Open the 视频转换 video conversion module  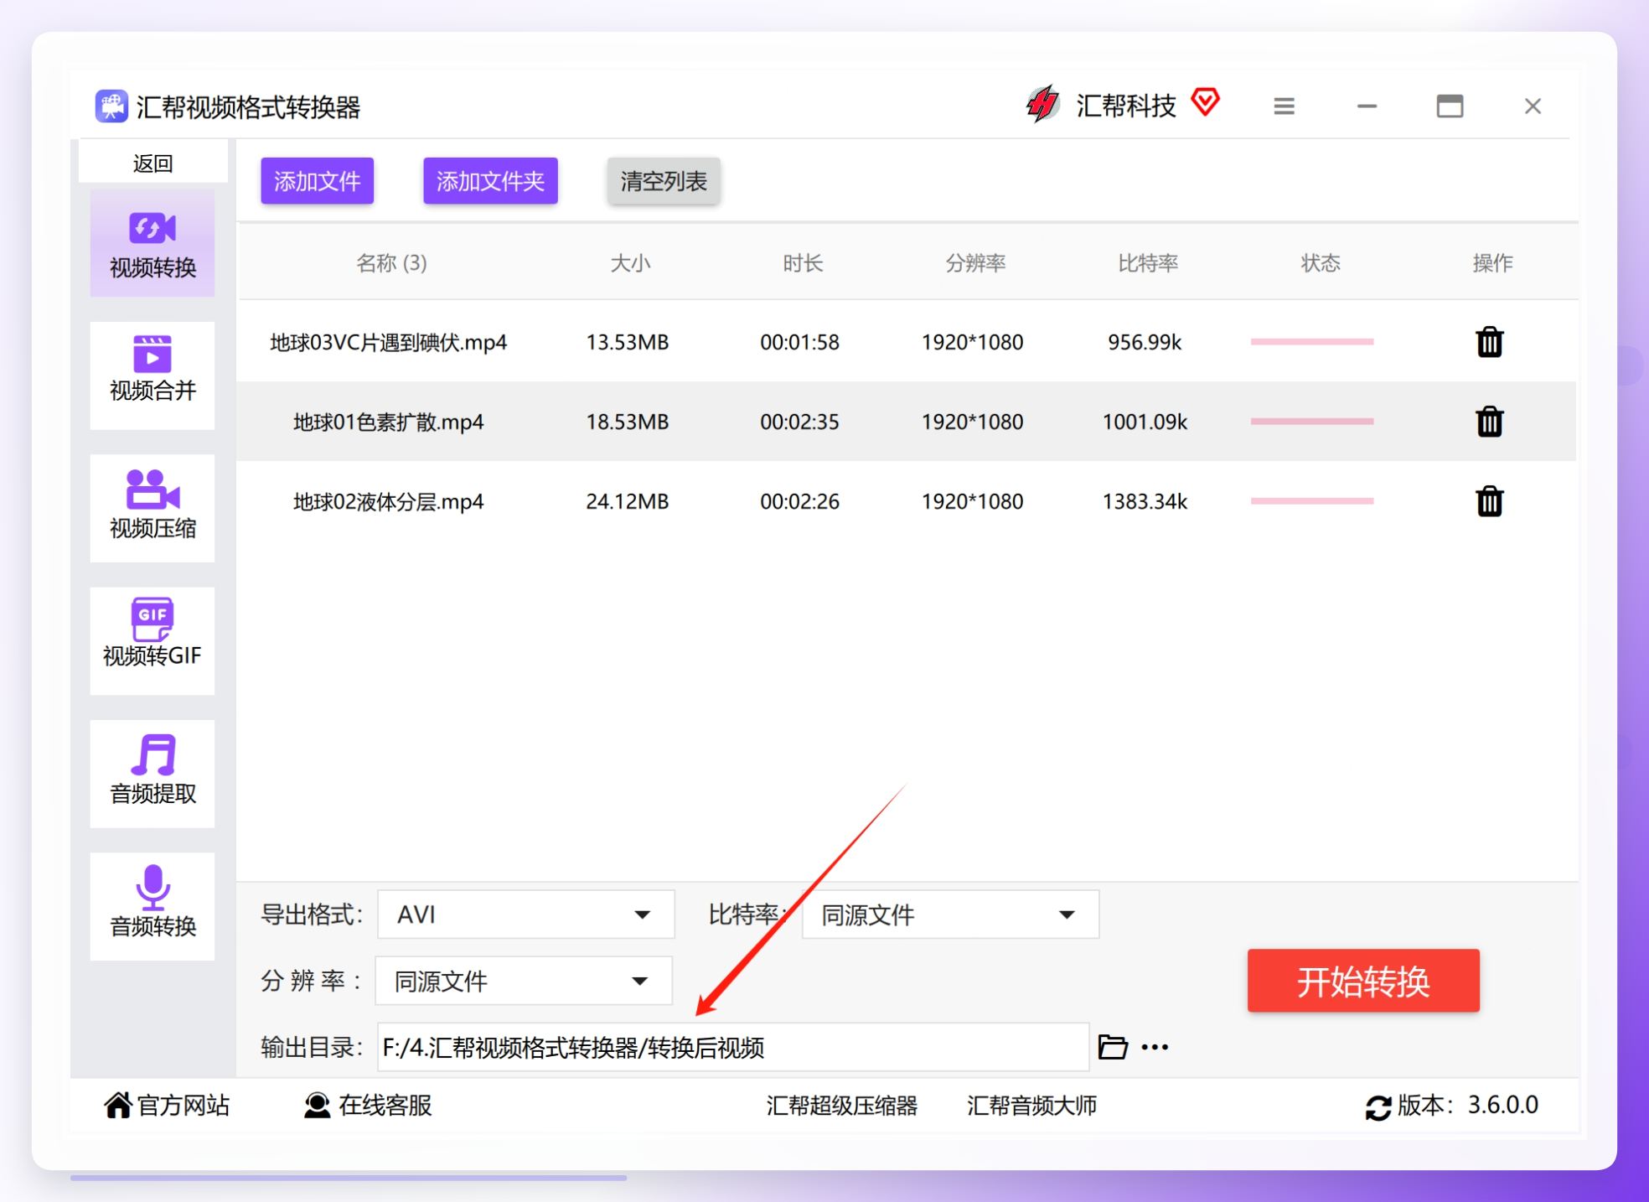click(x=152, y=243)
